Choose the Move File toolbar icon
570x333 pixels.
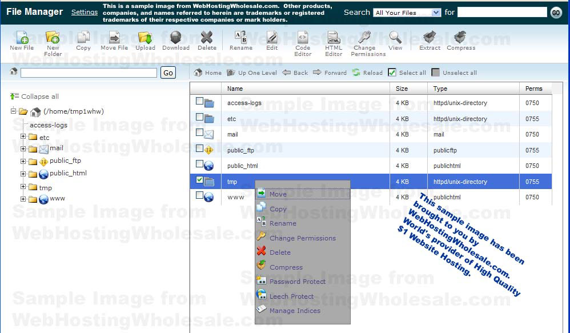tap(114, 37)
